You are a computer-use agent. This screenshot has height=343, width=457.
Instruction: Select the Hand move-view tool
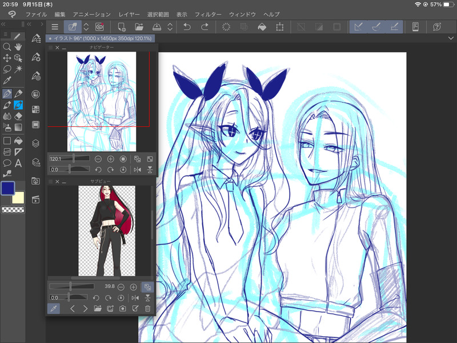(18, 47)
